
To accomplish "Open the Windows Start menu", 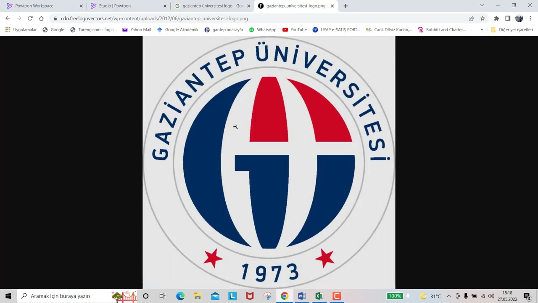I will (8, 296).
